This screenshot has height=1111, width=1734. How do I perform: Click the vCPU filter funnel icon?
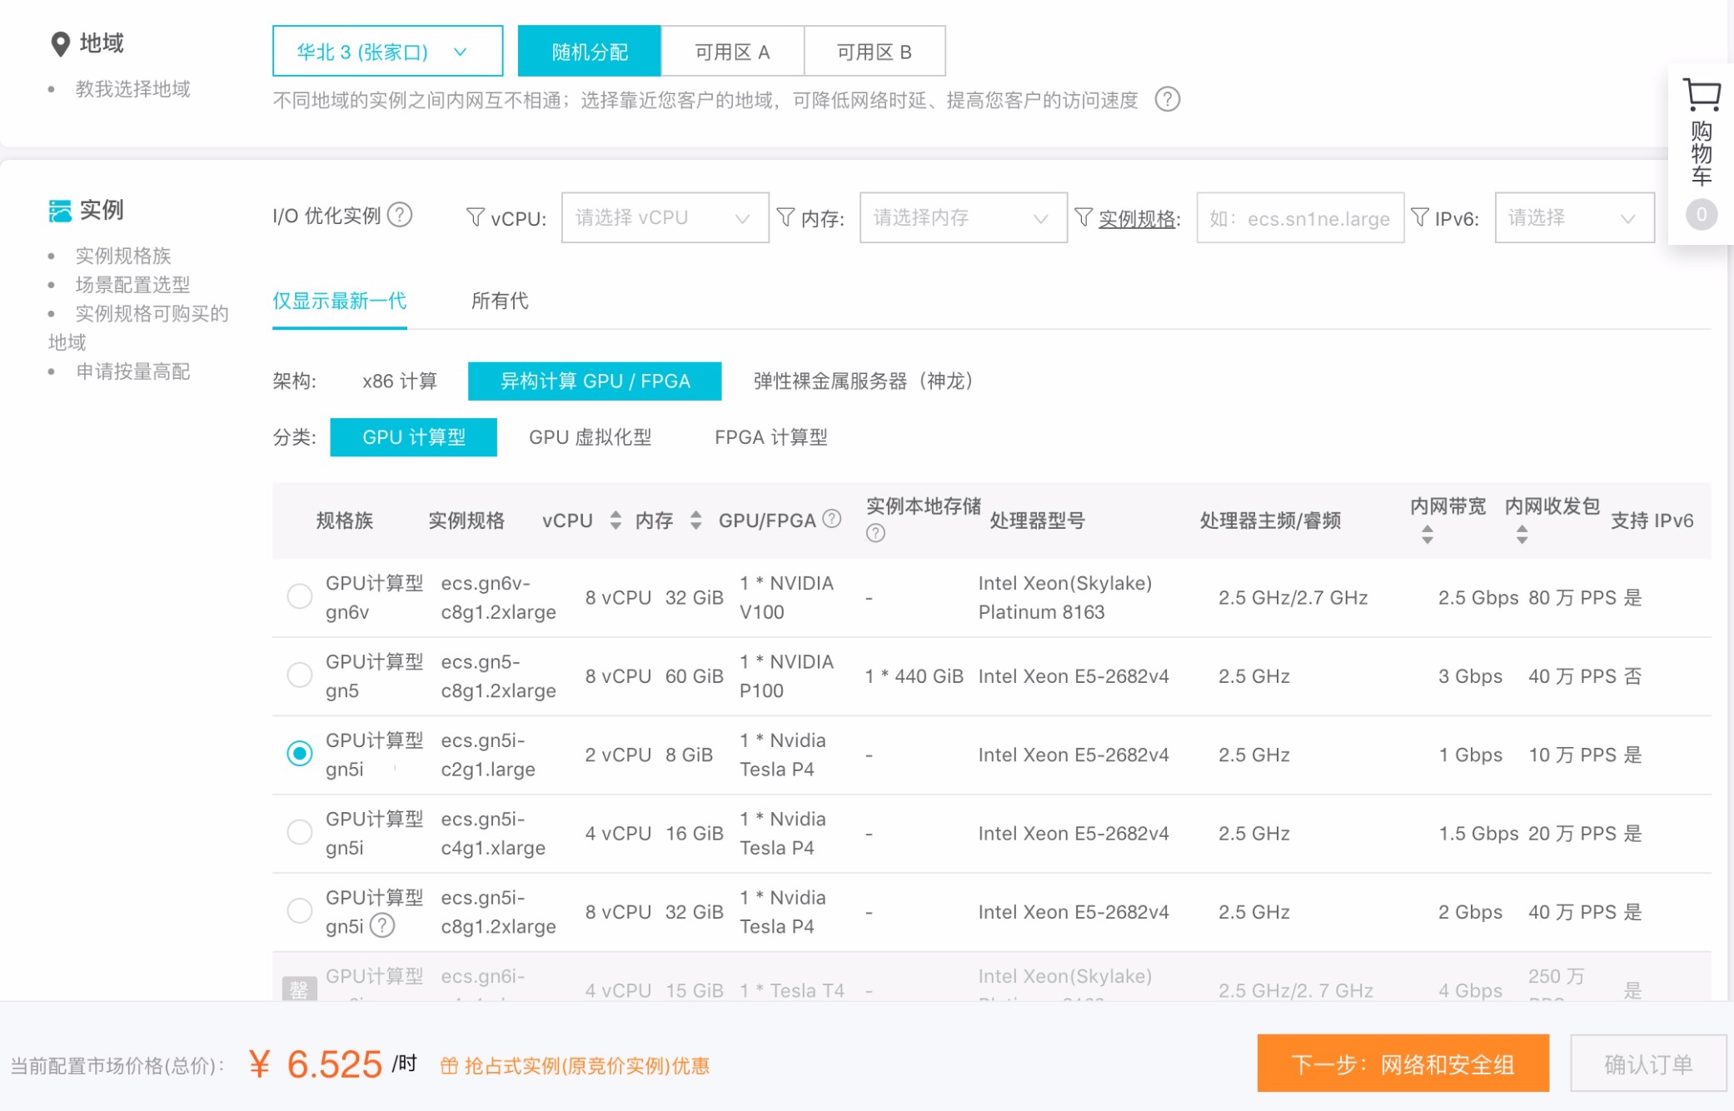(475, 217)
